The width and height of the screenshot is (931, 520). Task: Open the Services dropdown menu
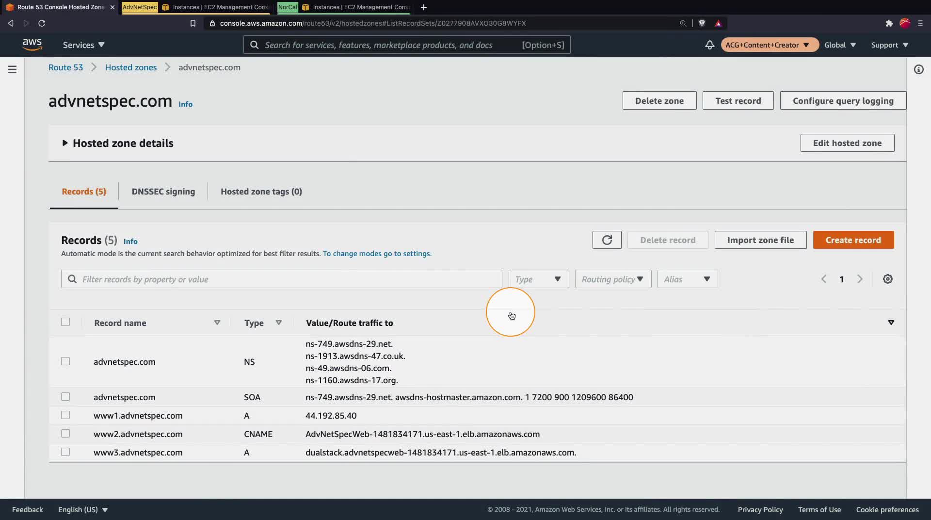click(x=83, y=45)
